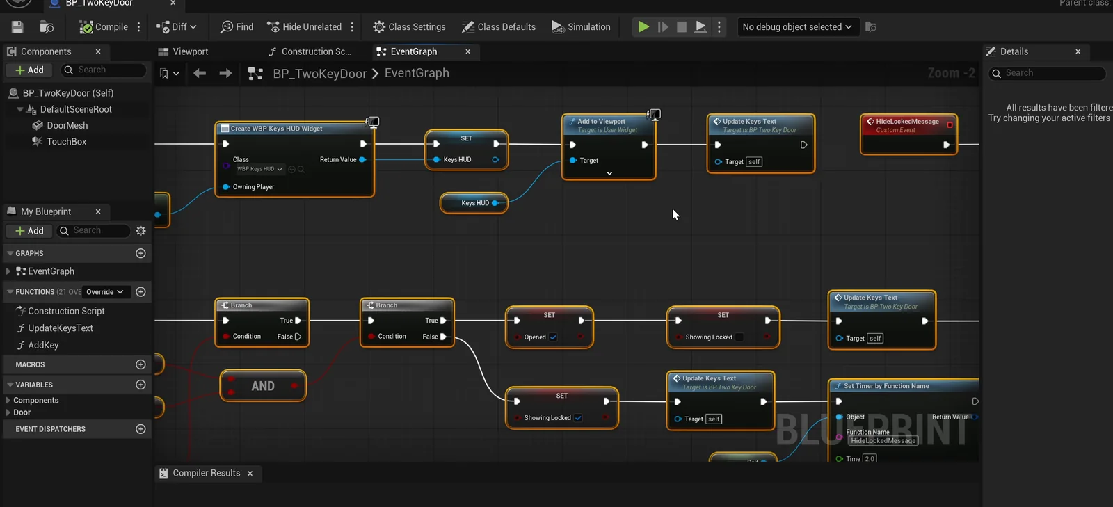Open the UpdateKeysText function
The image size is (1113, 507).
[x=60, y=328]
